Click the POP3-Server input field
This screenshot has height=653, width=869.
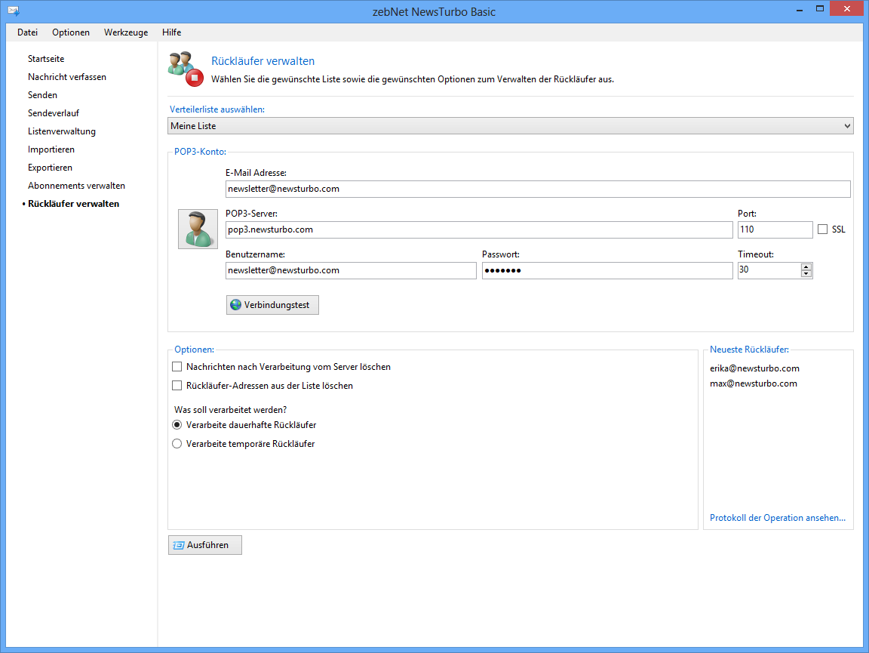479,229
